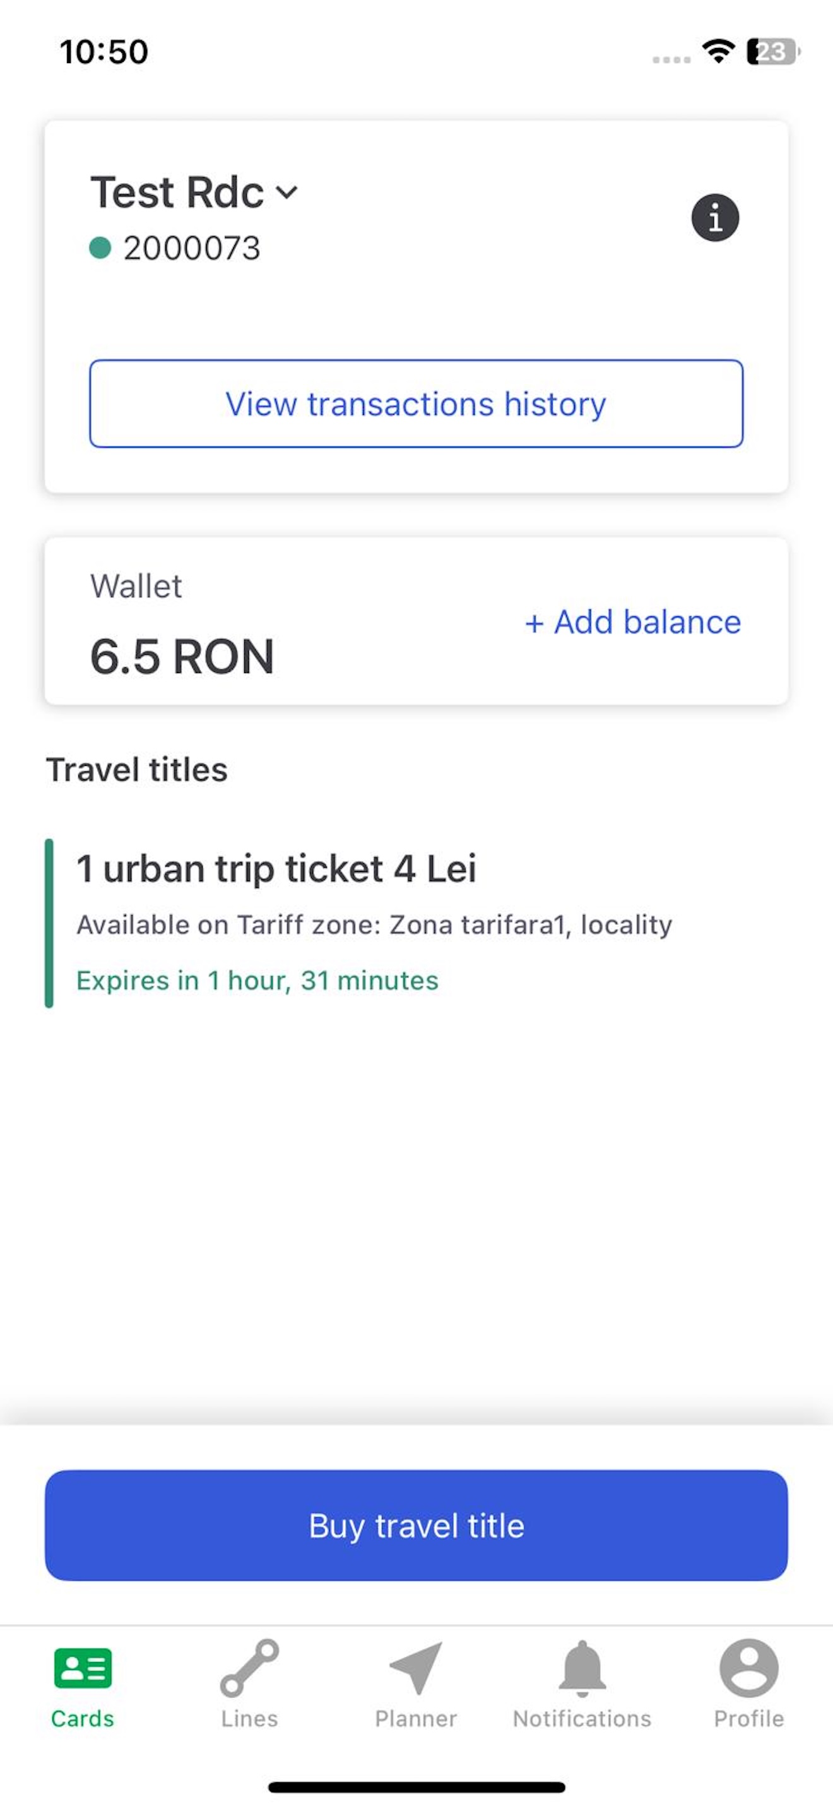Image resolution: width=833 pixels, height=1811 pixels.
Task: Tap the + Add balance link
Action: pos(633,621)
